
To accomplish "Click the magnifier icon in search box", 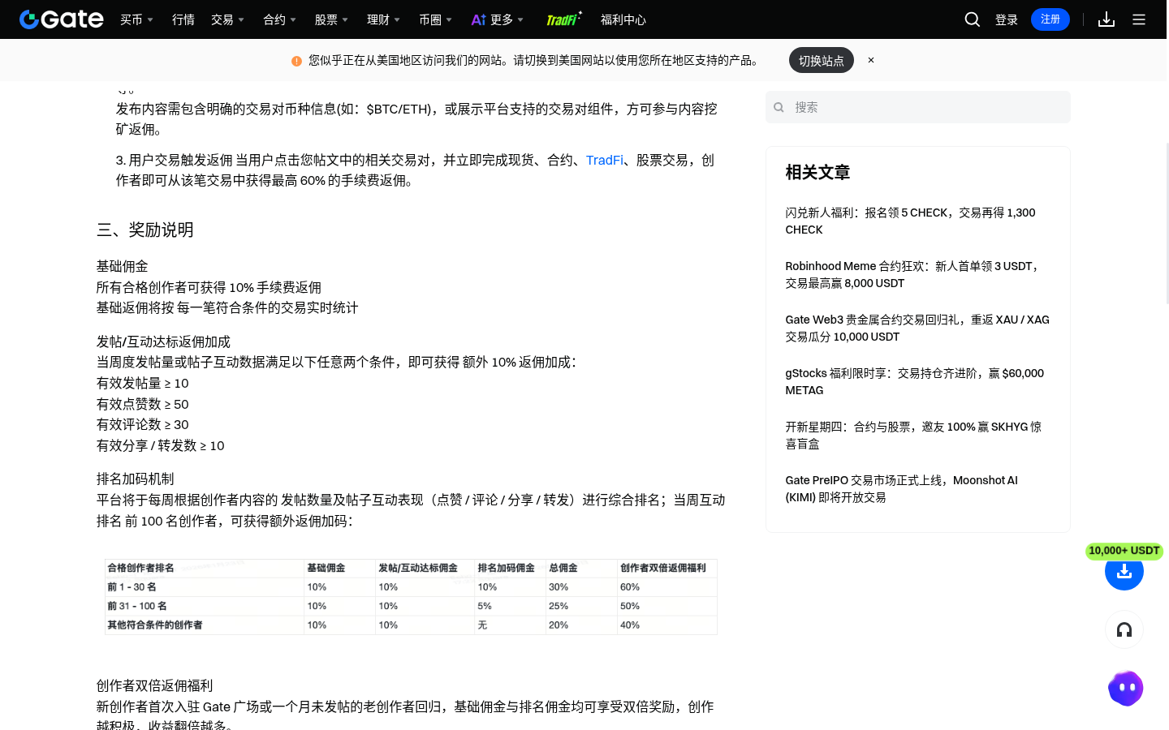I will pyautogui.click(x=779, y=107).
